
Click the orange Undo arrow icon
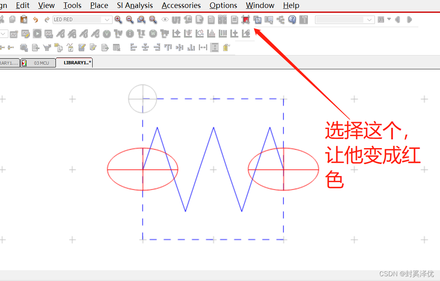[36, 20]
